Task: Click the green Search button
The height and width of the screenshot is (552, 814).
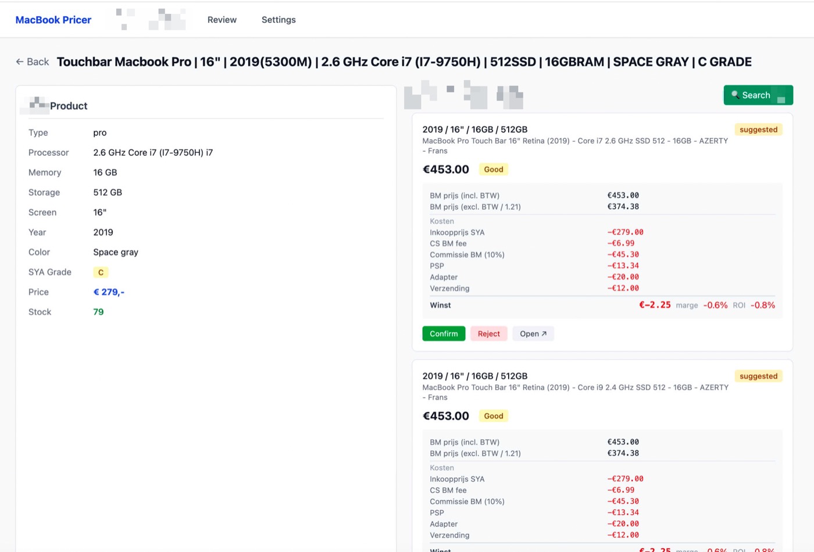Action: [x=758, y=95]
